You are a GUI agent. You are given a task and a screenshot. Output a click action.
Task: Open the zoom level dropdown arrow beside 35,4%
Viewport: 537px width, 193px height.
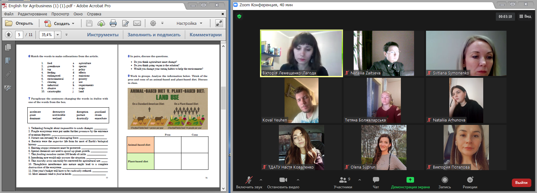click(x=58, y=35)
